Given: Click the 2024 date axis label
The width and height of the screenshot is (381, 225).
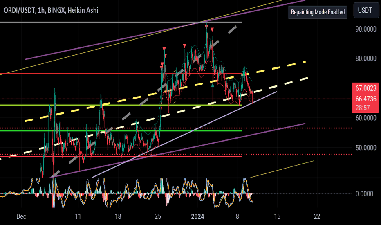Looking at the screenshot, I should click(197, 216).
